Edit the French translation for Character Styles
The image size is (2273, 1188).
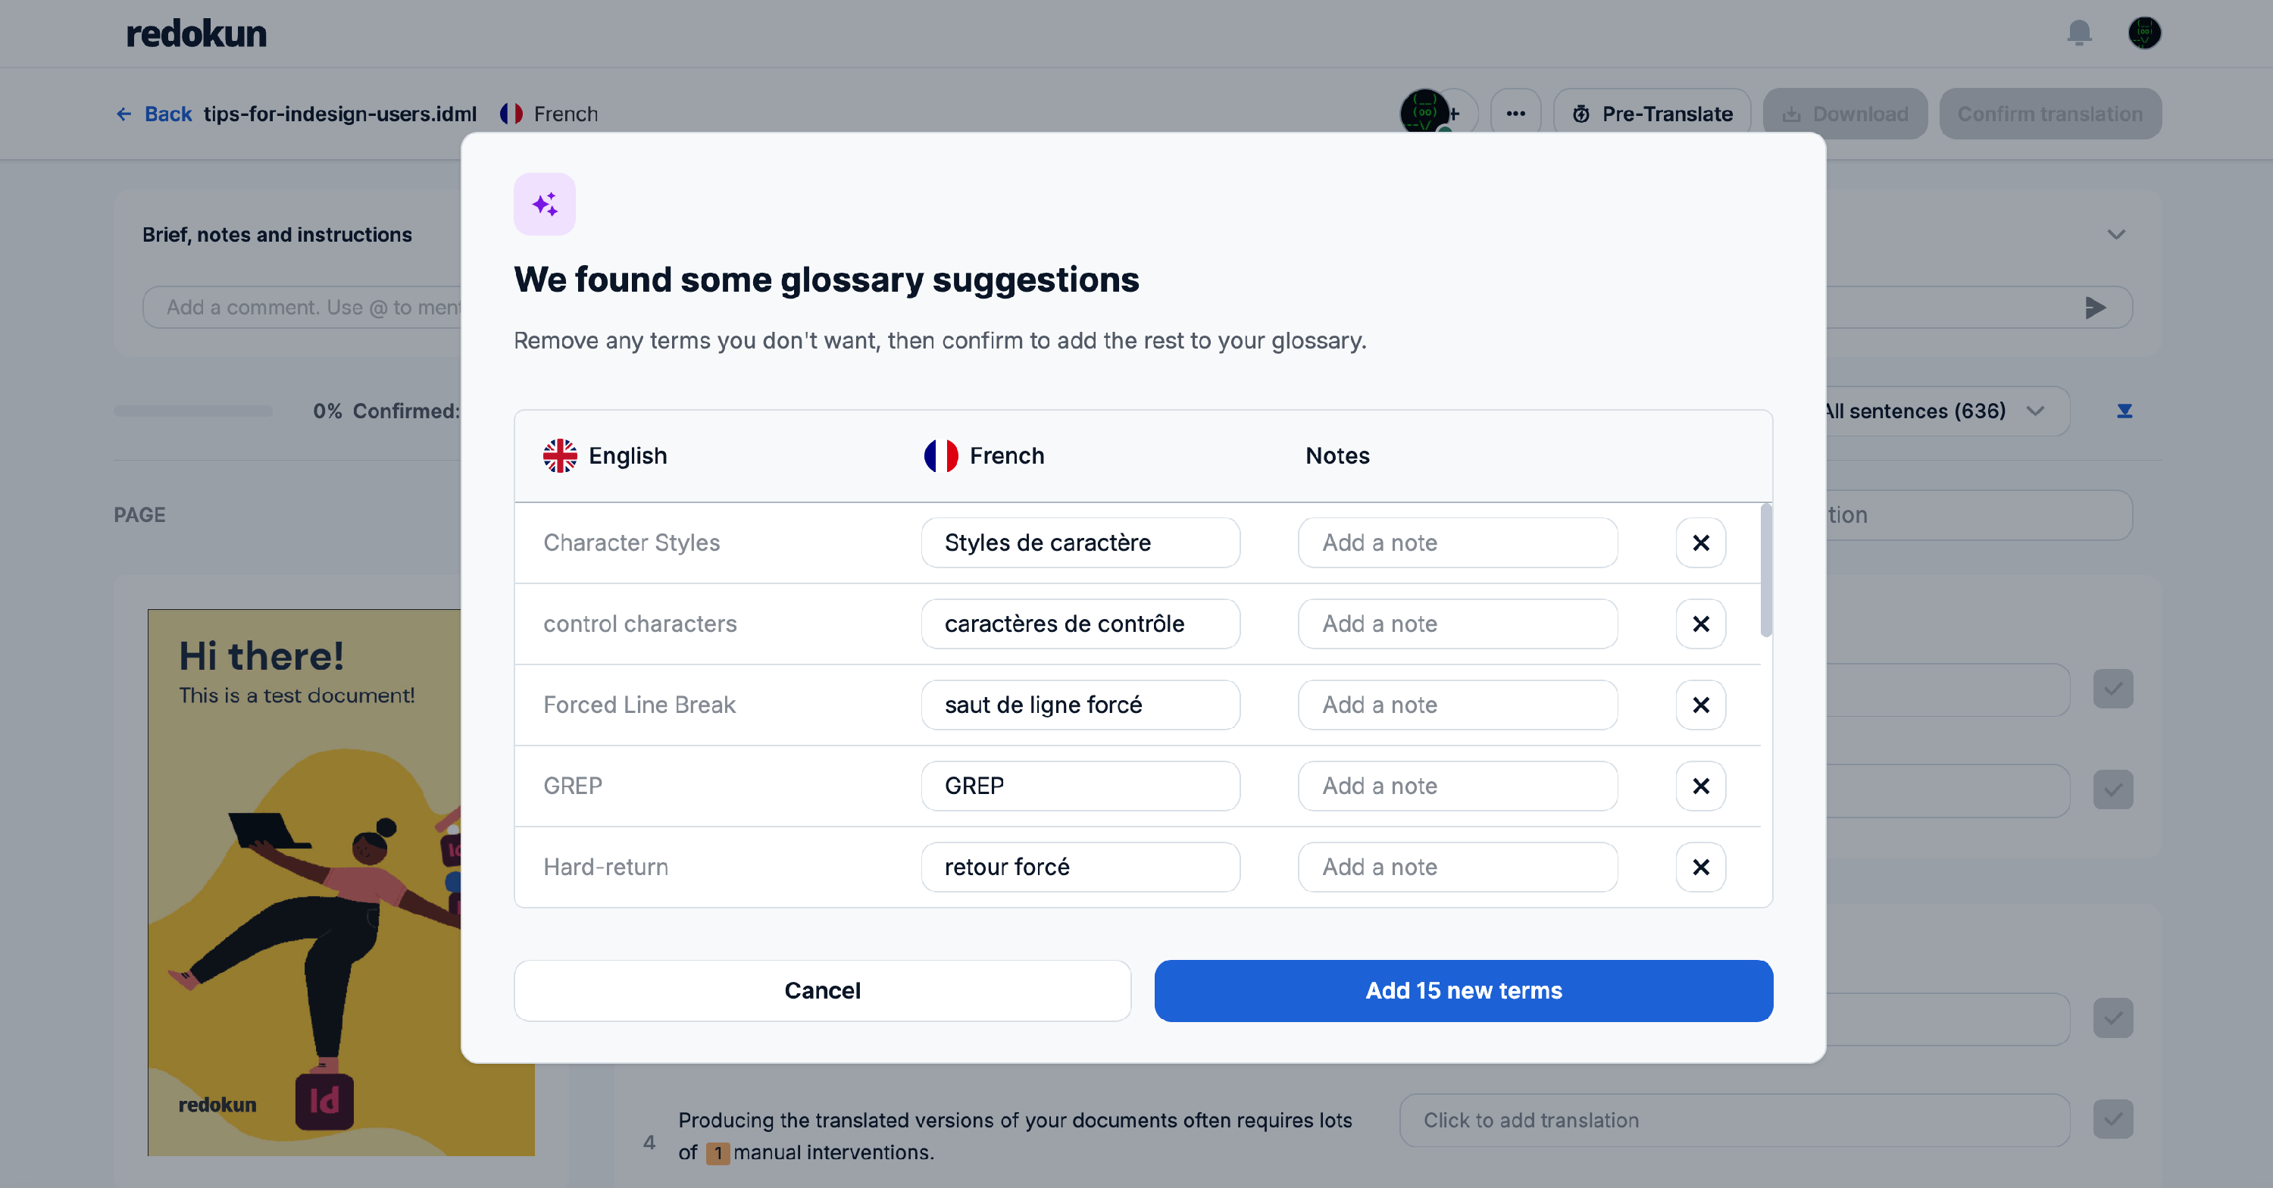click(1080, 542)
